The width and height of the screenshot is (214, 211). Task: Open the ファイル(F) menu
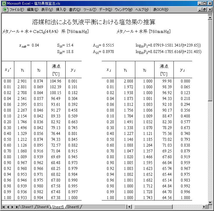coord(17,9)
